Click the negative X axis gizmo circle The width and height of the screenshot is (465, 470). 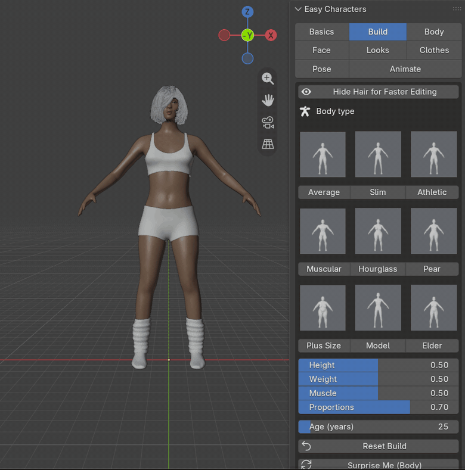pyautogui.click(x=224, y=35)
